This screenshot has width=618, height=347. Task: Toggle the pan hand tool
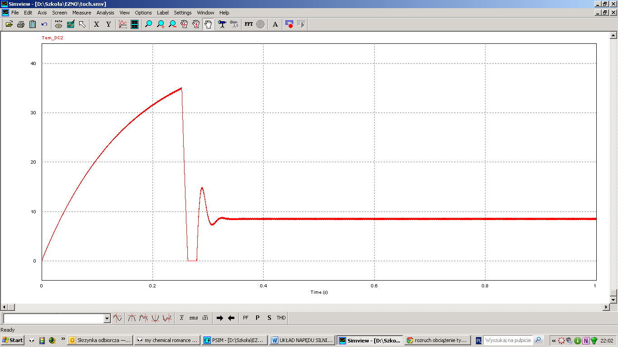coord(208,24)
